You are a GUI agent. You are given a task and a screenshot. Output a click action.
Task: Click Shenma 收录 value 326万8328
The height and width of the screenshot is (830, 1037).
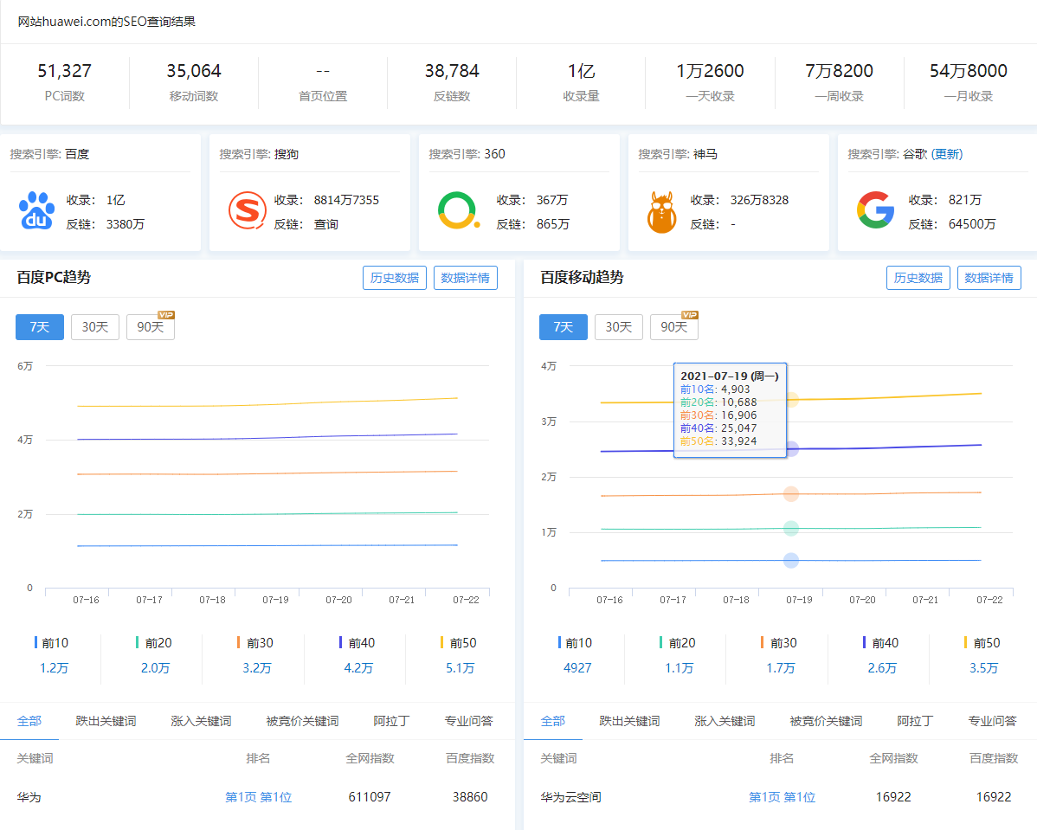(759, 200)
